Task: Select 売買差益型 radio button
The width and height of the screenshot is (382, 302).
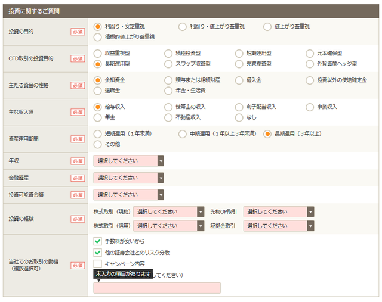Action: point(239,64)
